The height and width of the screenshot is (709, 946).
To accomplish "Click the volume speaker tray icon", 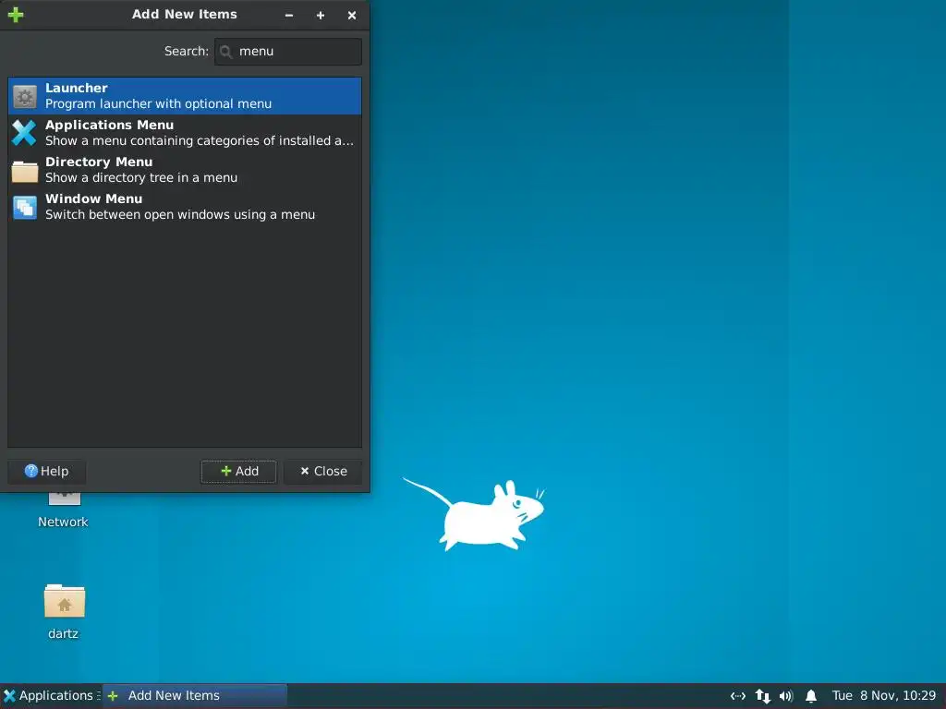I will pyautogui.click(x=786, y=696).
